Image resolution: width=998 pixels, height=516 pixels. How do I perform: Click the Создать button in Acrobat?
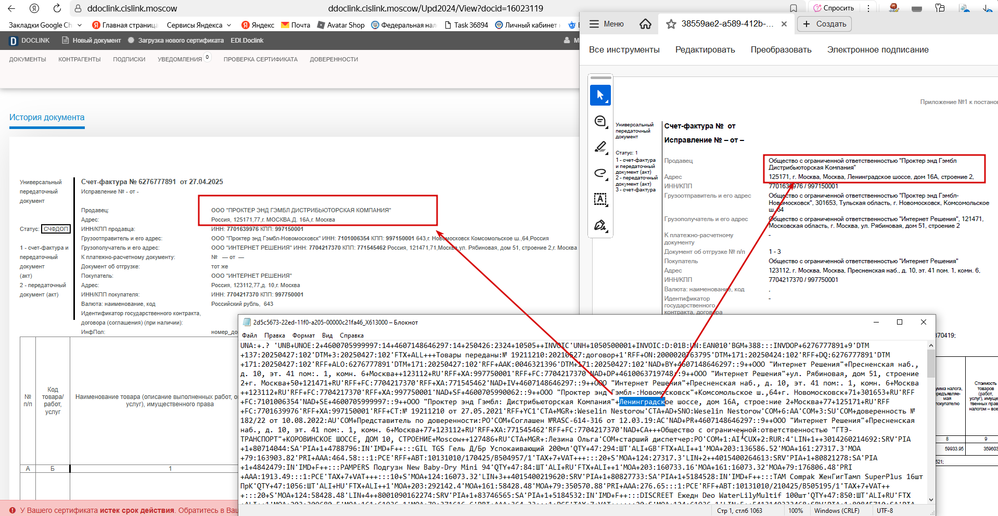(x=825, y=24)
